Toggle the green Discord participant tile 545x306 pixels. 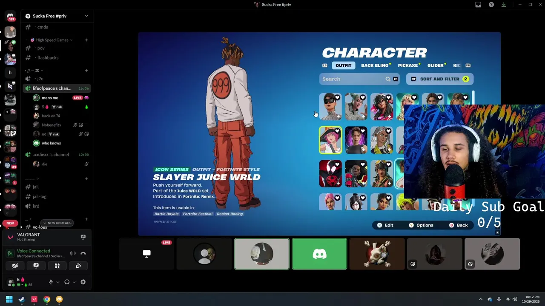tap(319, 254)
